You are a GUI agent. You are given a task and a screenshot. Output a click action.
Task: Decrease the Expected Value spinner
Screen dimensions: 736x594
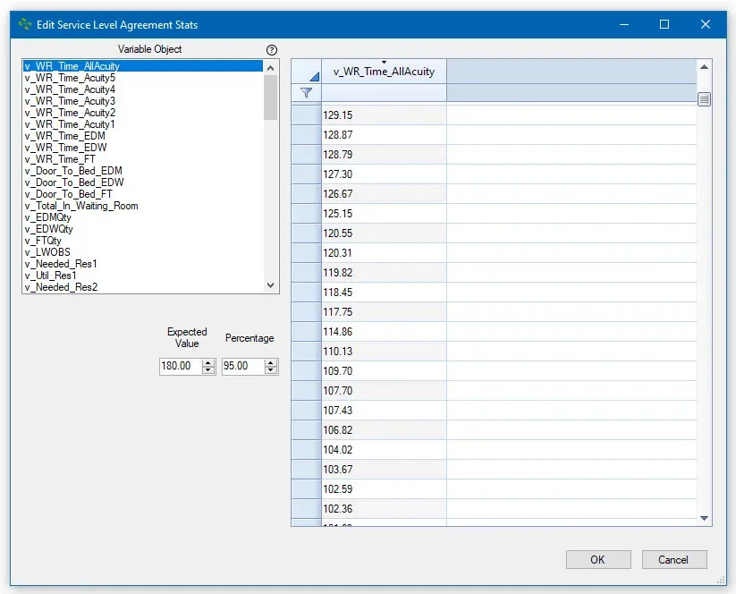click(x=208, y=369)
